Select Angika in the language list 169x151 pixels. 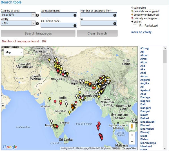(x=144, y=83)
